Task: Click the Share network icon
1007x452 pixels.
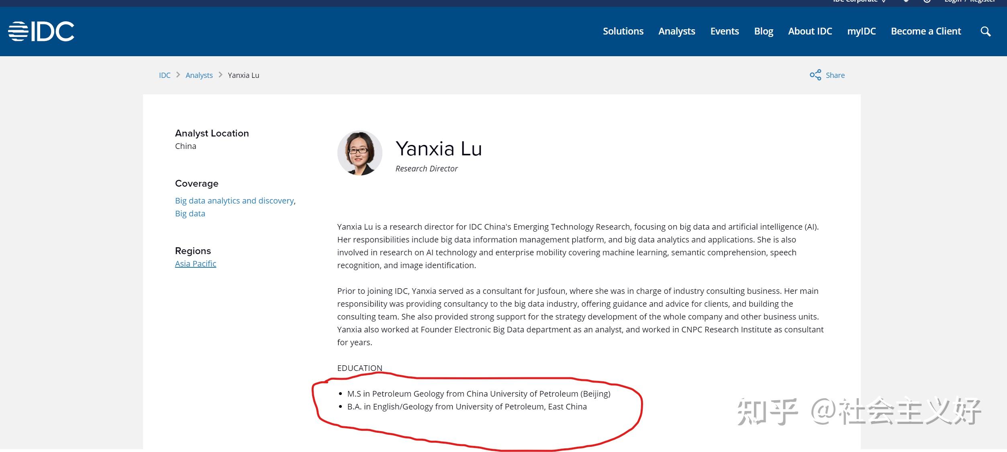Action: [815, 75]
